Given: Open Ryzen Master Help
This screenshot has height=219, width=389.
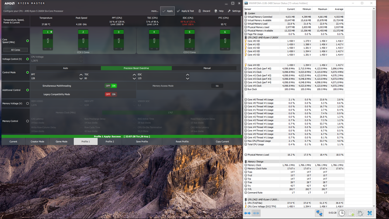Looking at the screenshot, I should pyautogui.click(x=219, y=11).
